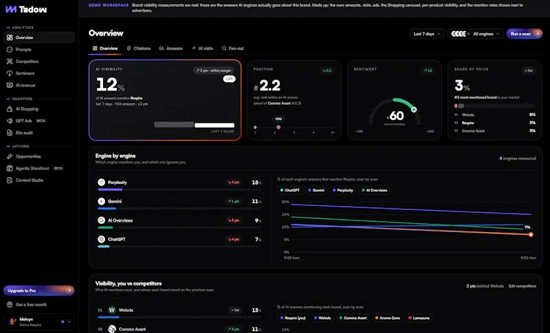Click the AI Overviews Google icon
This screenshot has width=550, height=333.
pos(101,220)
